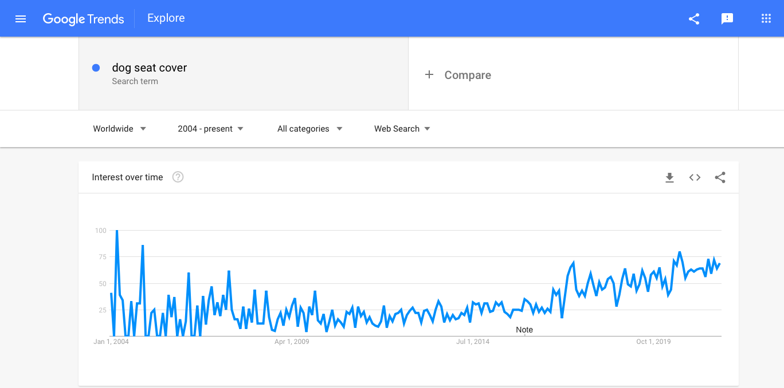Open the All categories dropdown

[309, 129]
